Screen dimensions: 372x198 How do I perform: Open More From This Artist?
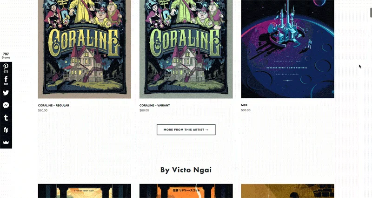pyautogui.click(x=186, y=130)
